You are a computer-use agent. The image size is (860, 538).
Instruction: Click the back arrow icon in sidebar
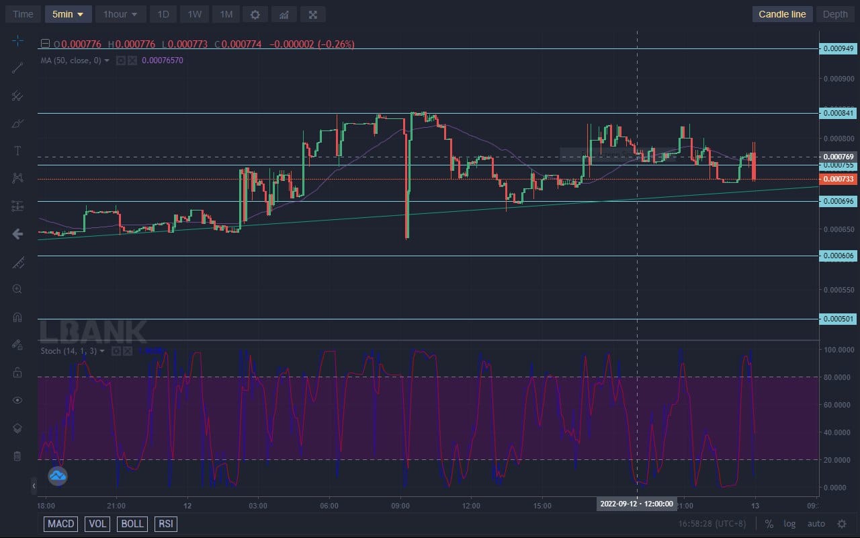tap(17, 234)
